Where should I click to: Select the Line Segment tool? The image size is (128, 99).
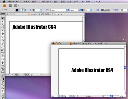click(3, 37)
